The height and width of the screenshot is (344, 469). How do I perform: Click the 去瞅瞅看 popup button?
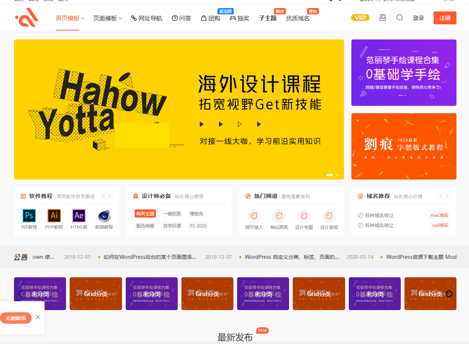16,318
